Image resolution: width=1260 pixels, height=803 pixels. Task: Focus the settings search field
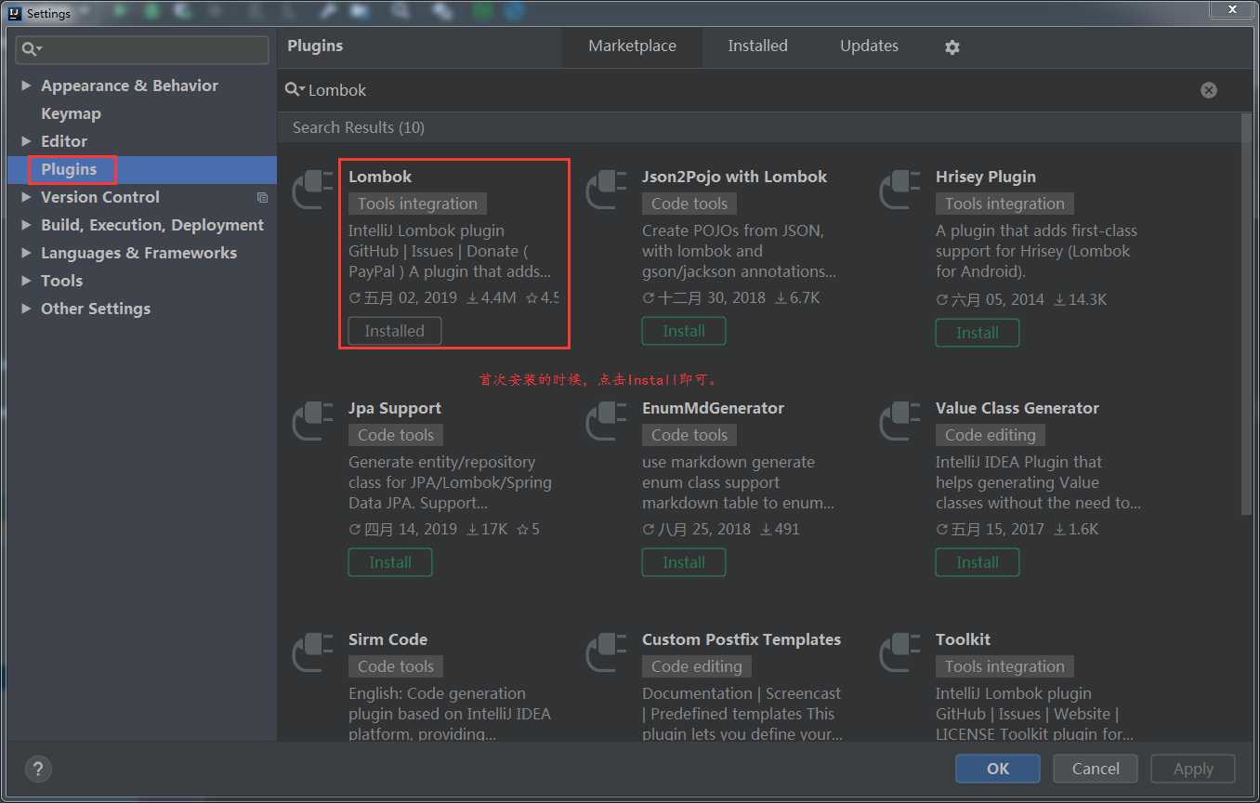pyautogui.click(x=143, y=49)
